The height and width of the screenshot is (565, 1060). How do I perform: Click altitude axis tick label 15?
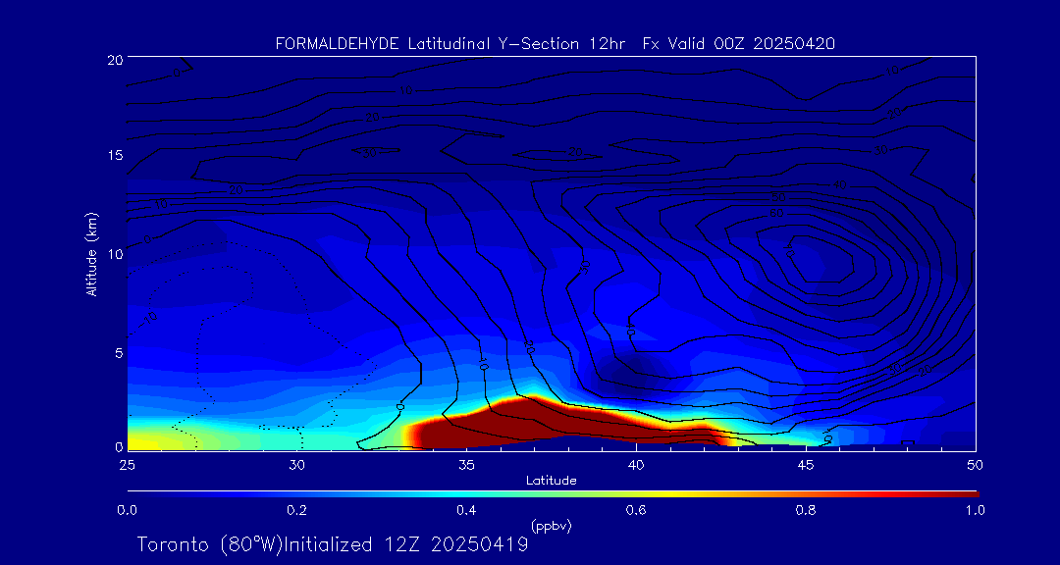pos(114,155)
